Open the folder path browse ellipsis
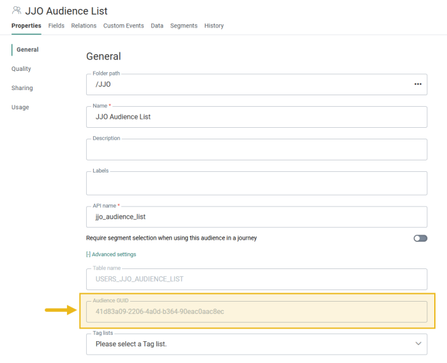447x363 pixels. point(418,84)
